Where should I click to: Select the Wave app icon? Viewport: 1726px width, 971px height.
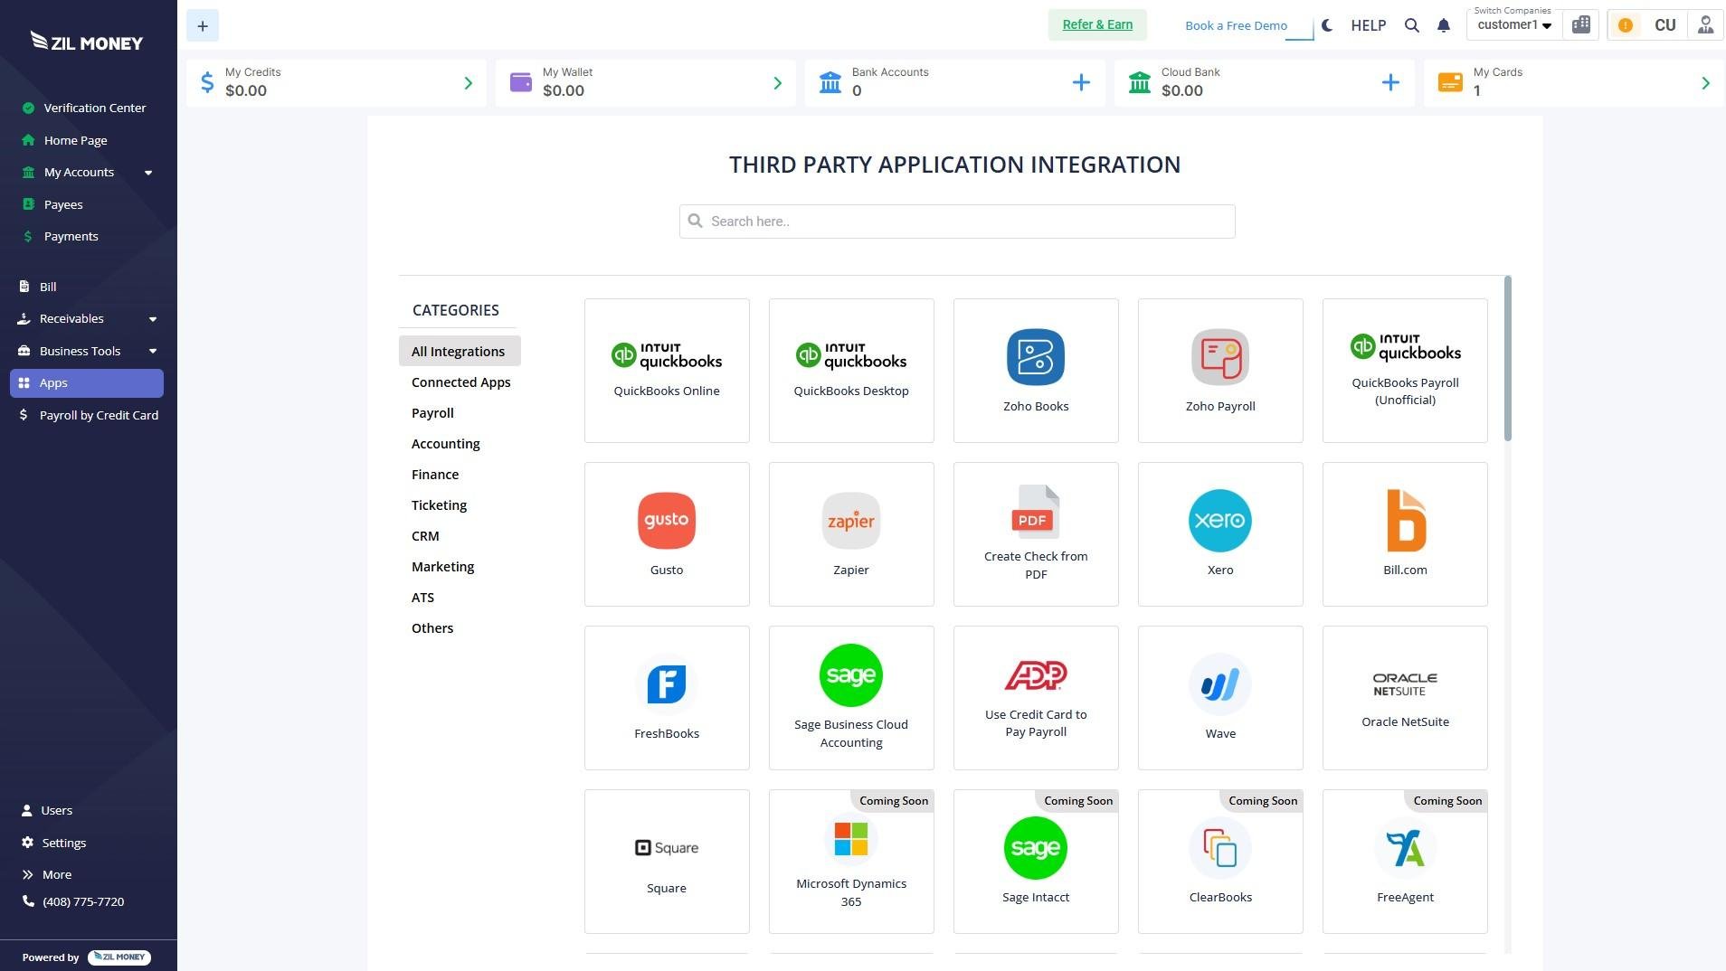(x=1220, y=684)
